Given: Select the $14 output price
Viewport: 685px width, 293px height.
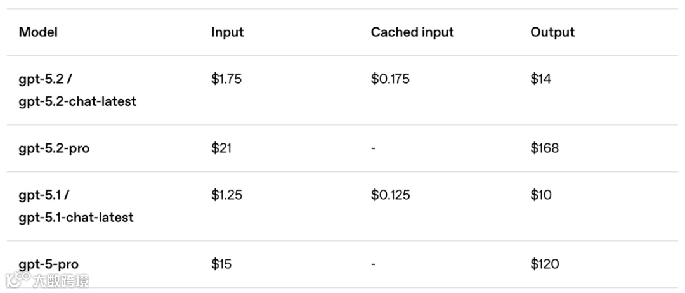Looking at the screenshot, I should [541, 79].
